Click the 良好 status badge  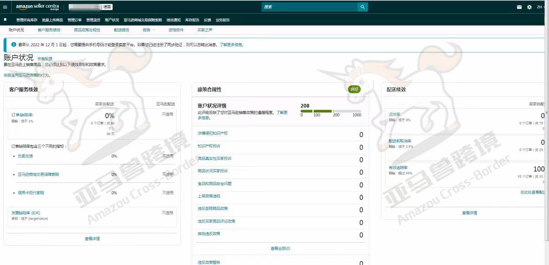coord(354,89)
